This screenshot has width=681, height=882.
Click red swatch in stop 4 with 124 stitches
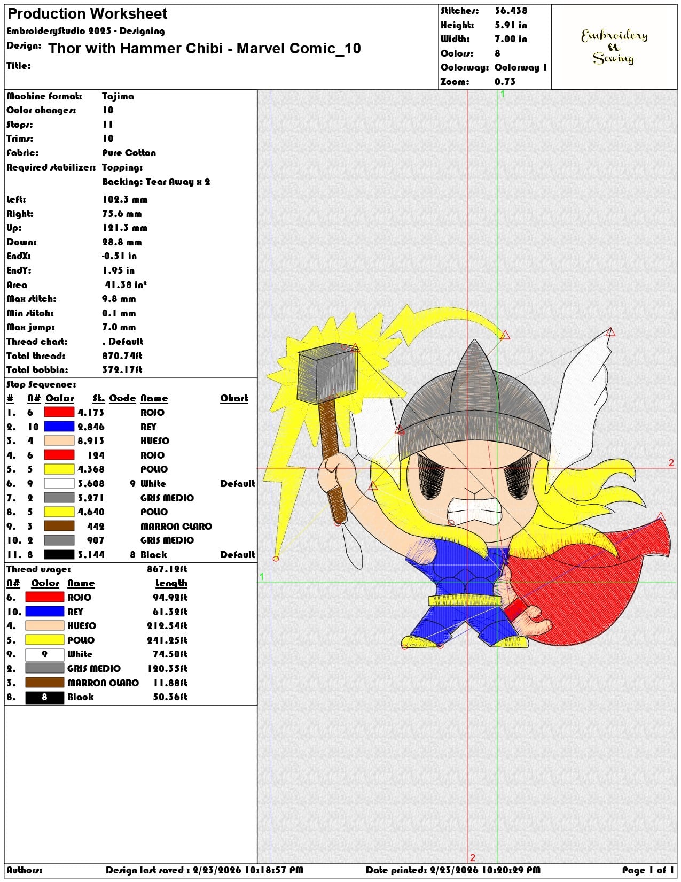point(59,455)
